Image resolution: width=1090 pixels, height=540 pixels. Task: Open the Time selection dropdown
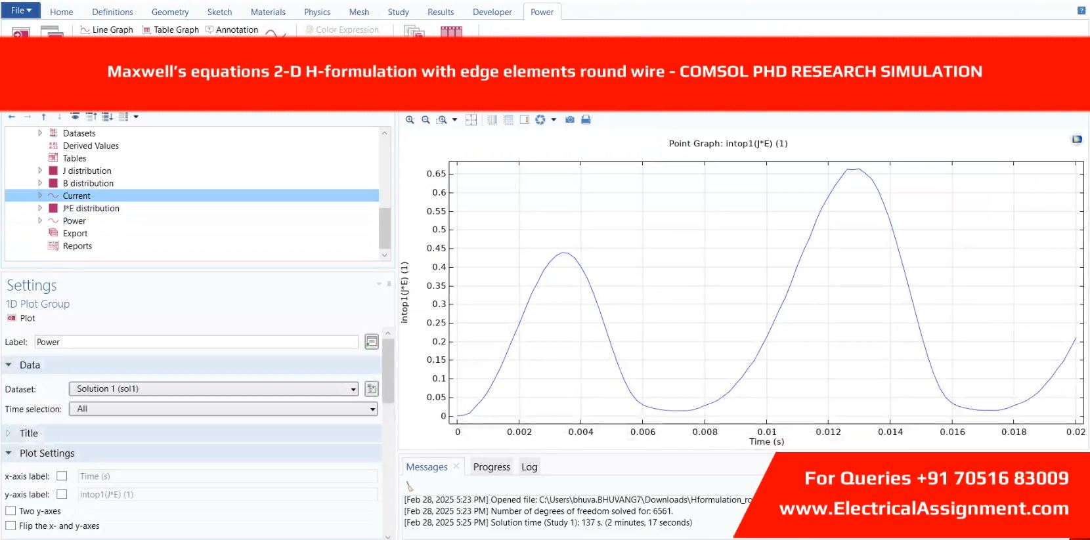point(223,409)
